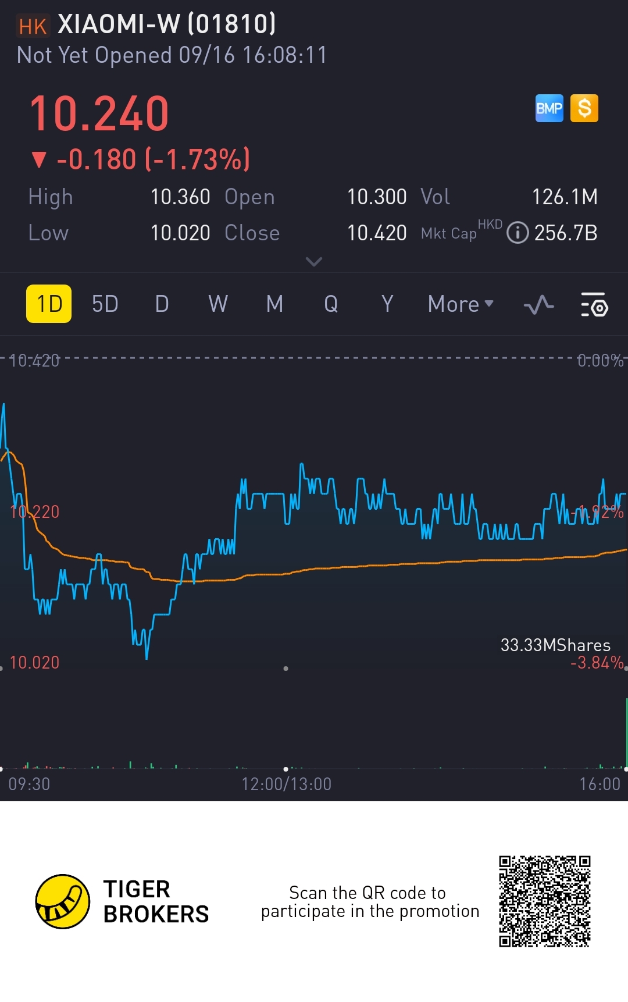Screen dimensions: 628x1002
Task: Select the 1D chart tab
Action: 49,304
